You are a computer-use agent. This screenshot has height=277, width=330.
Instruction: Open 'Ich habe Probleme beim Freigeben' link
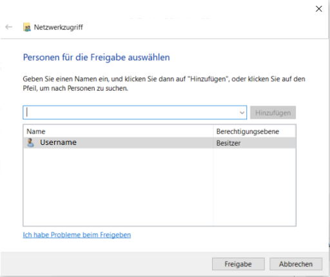[x=77, y=235]
